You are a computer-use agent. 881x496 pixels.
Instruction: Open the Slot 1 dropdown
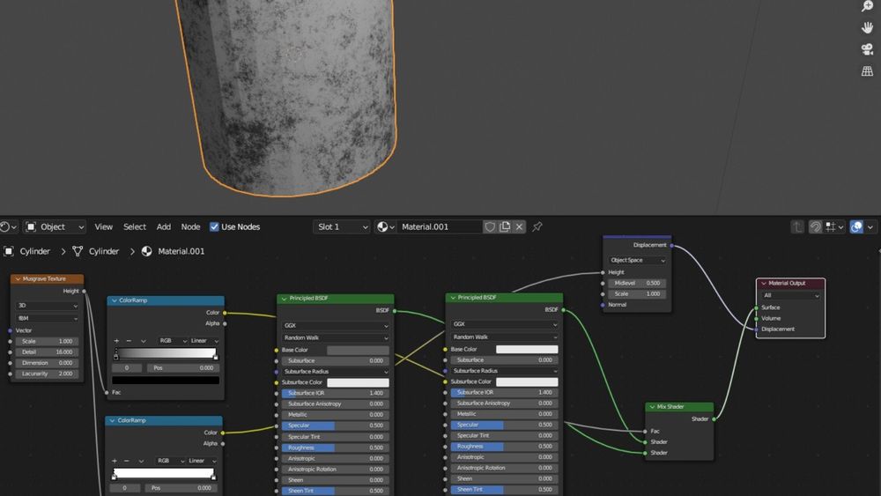coord(341,227)
